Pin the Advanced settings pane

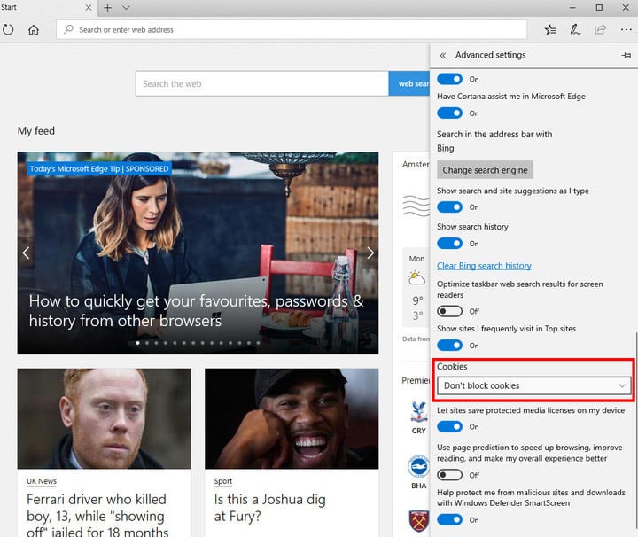click(626, 55)
